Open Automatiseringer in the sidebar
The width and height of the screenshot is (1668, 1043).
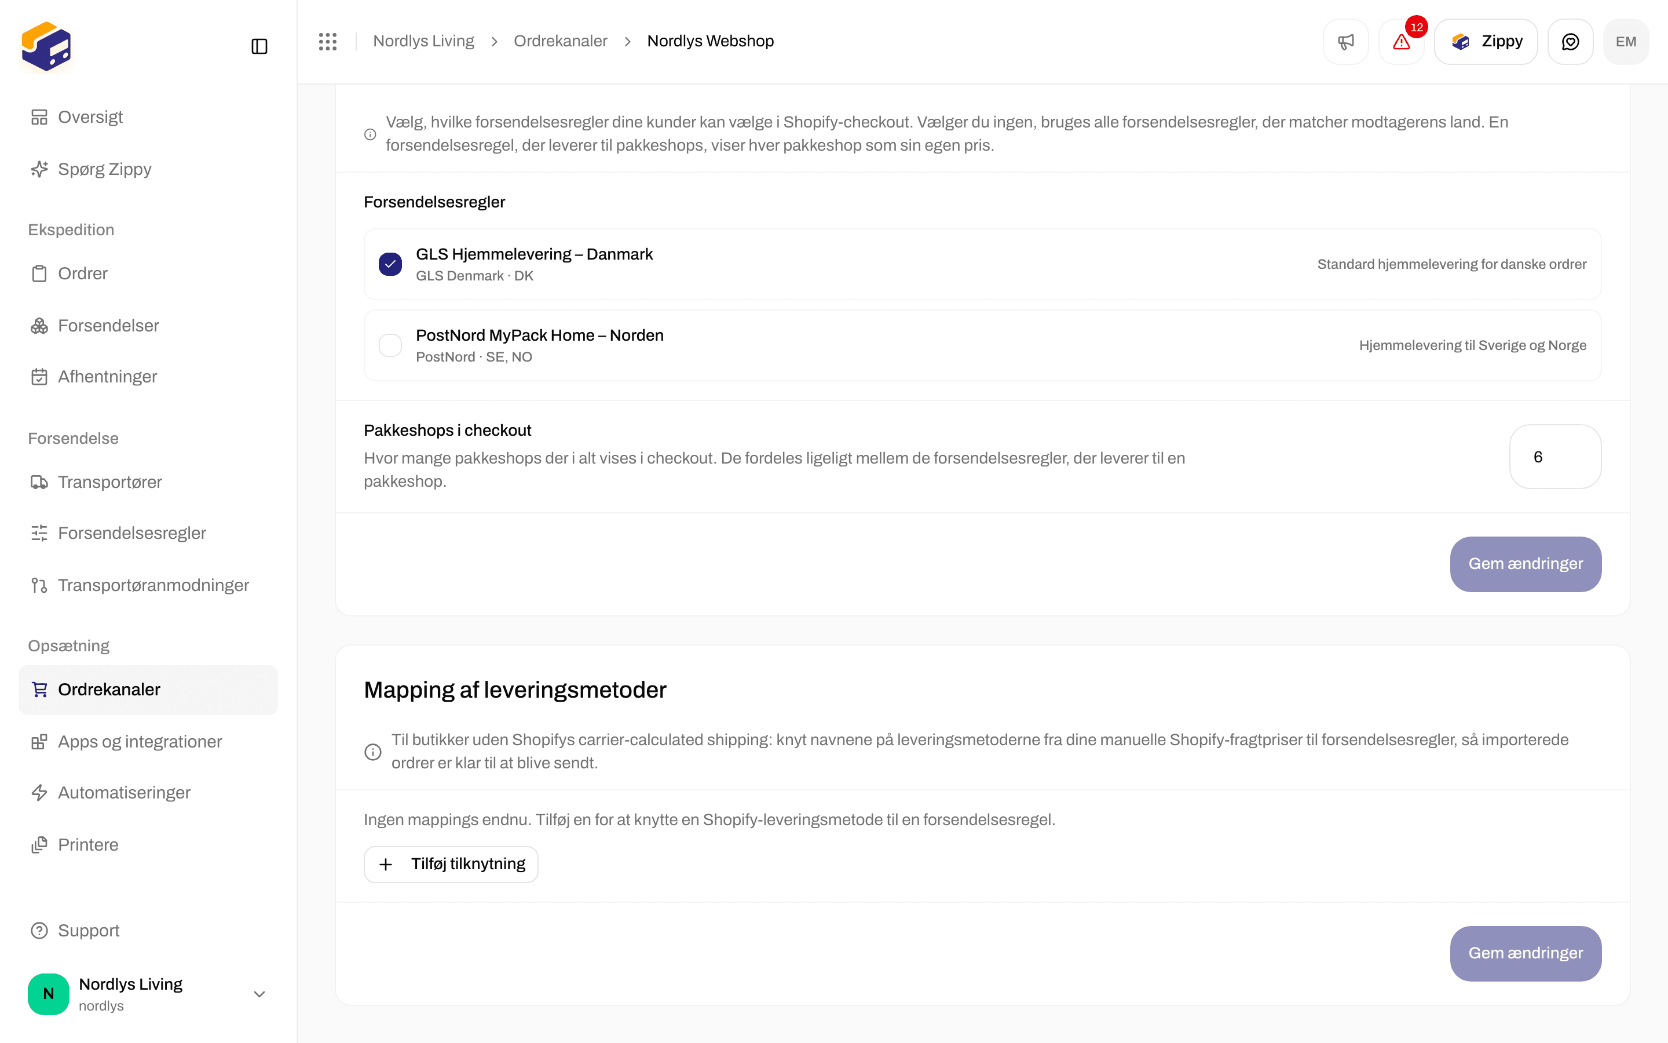click(148, 793)
